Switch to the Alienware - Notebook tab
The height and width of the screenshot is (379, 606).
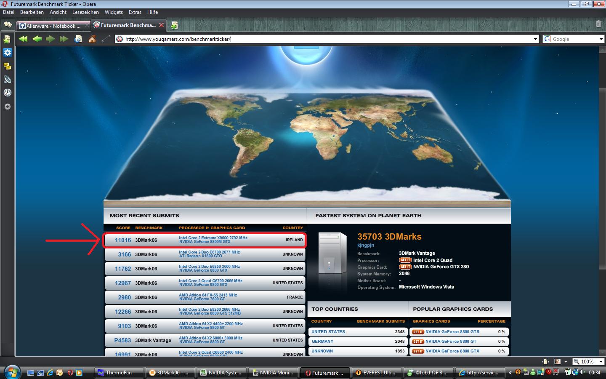[x=53, y=26]
